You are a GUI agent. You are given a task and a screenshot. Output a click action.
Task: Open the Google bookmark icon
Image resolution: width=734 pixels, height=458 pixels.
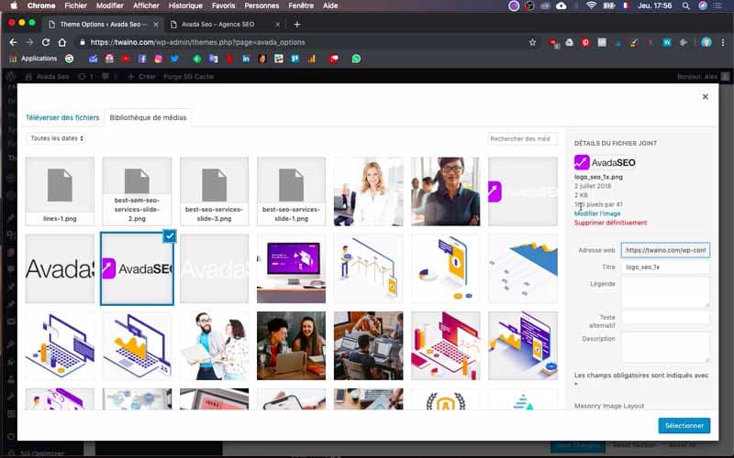click(70, 59)
